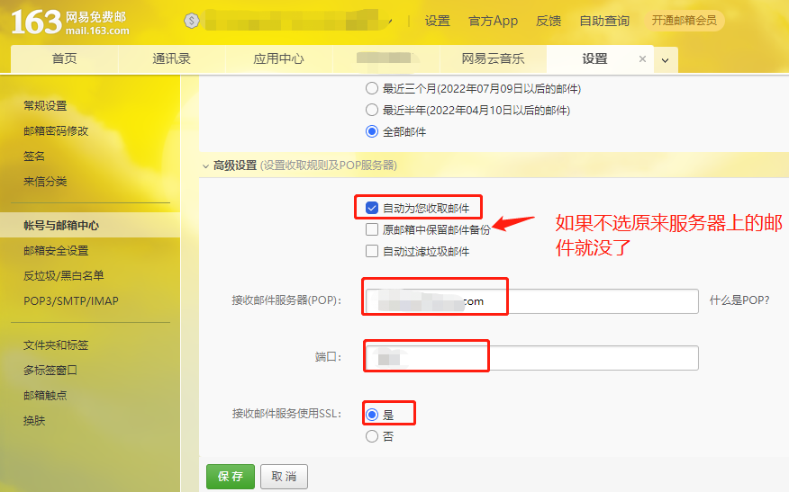This screenshot has width=789, height=492.
Task: Open 邮箱密码修改 in sidebar
Action: (56, 131)
